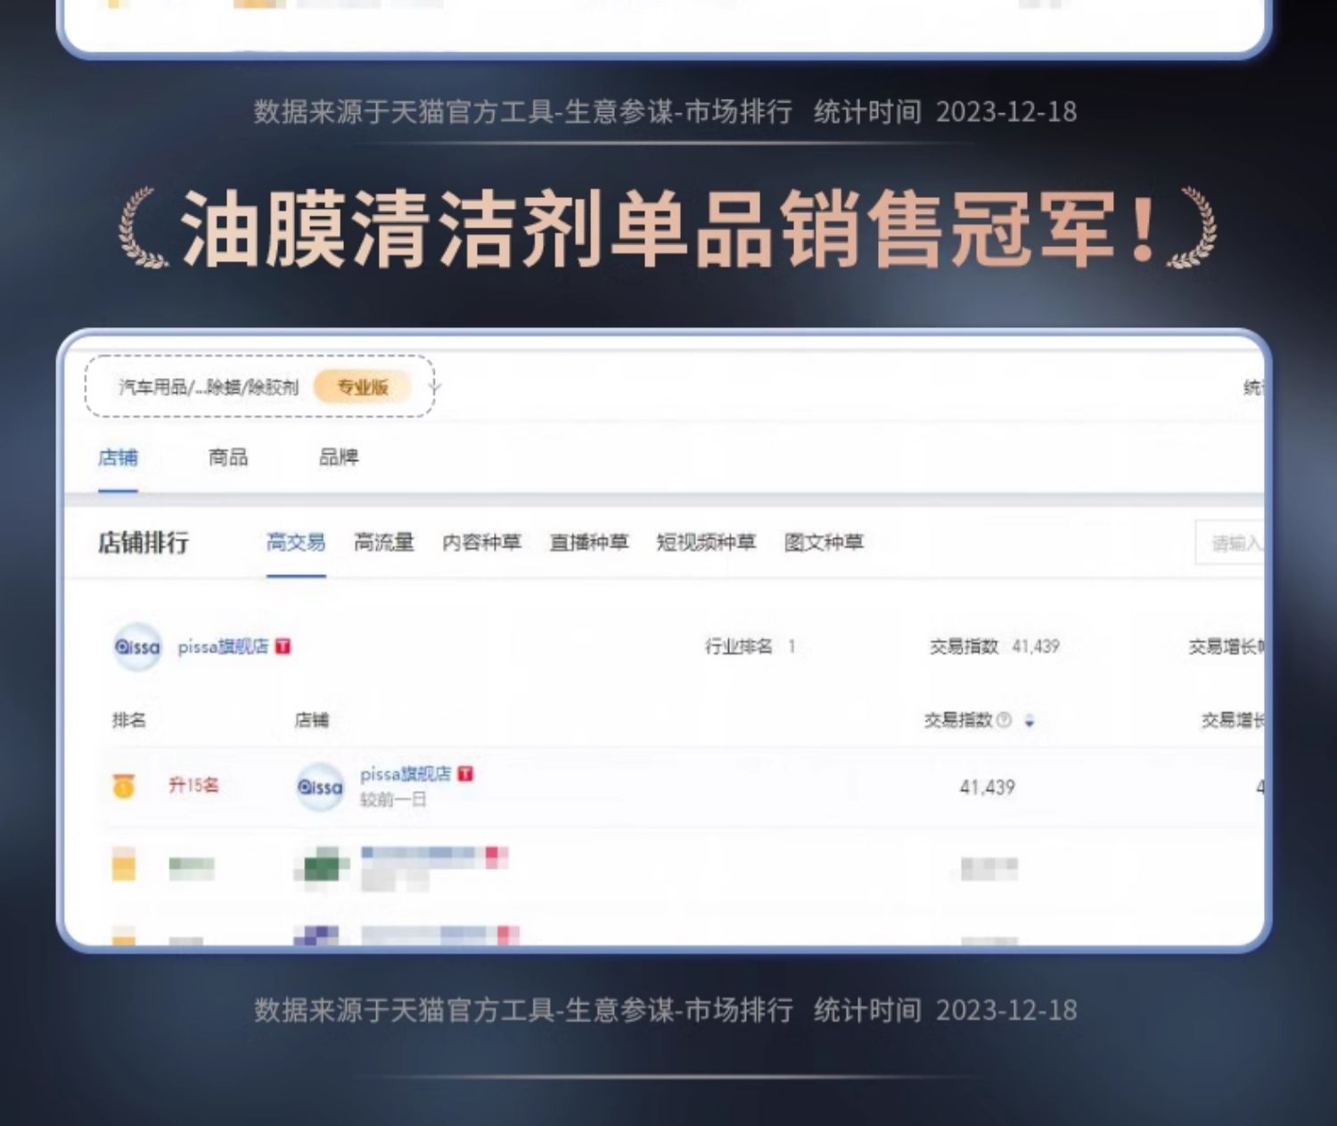Viewport: 1337px width, 1126px height.
Task: Click the 交易指数 help question icon
Action: [x=1005, y=719]
